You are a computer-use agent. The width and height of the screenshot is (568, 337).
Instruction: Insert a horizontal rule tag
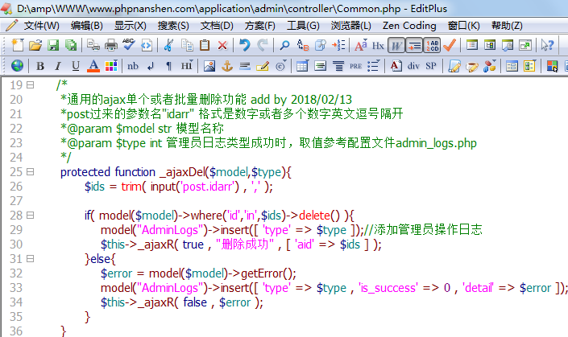[x=245, y=66]
